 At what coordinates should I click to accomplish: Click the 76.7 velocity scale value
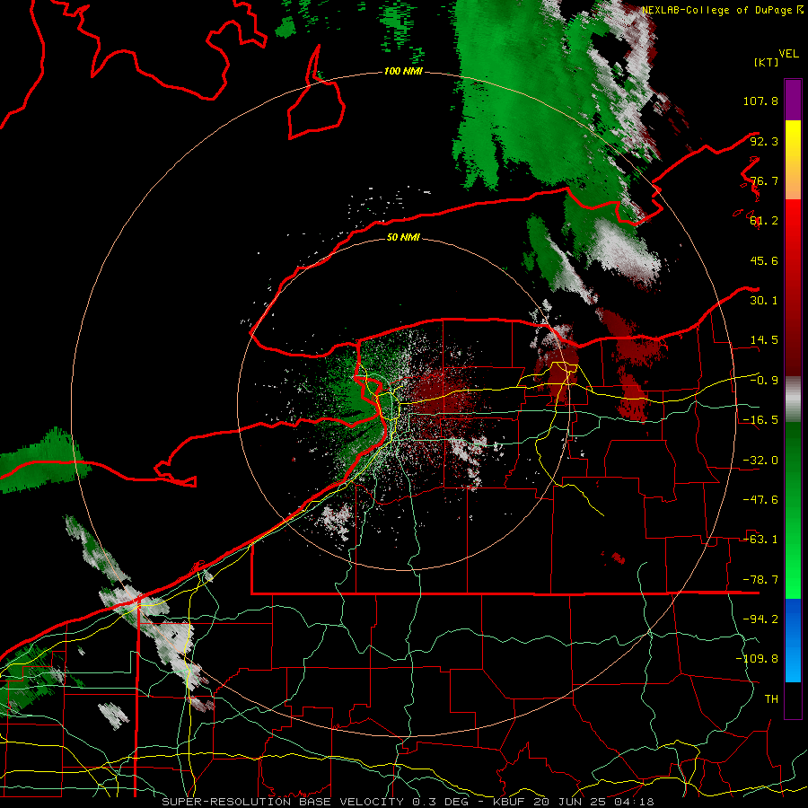click(764, 180)
